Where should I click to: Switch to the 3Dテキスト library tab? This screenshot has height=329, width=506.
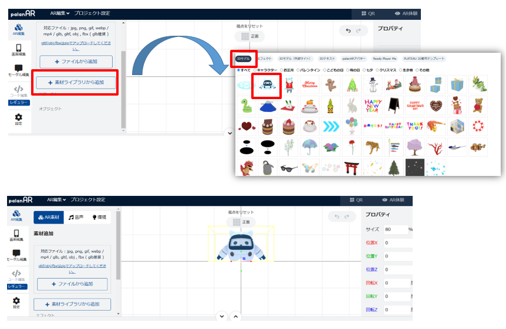(327, 59)
